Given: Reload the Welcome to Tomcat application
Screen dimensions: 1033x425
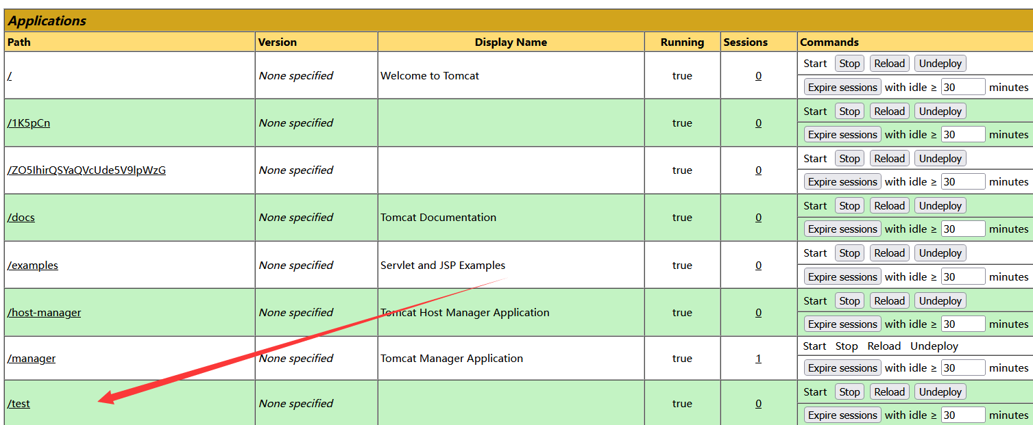Looking at the screenshot, I should coord(890,64).
